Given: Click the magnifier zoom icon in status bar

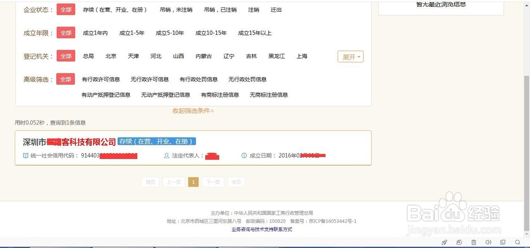Looking at the screenshot, I should click(x=517, y=242).
